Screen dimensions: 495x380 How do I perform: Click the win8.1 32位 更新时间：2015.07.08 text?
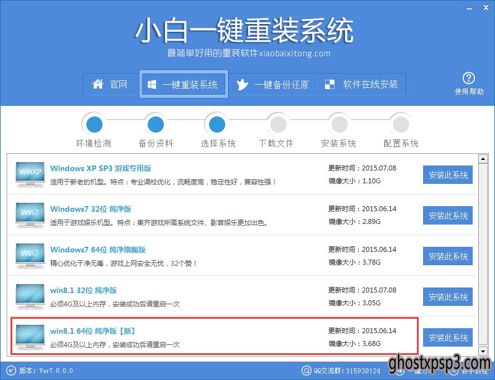(x=362, y=290)
